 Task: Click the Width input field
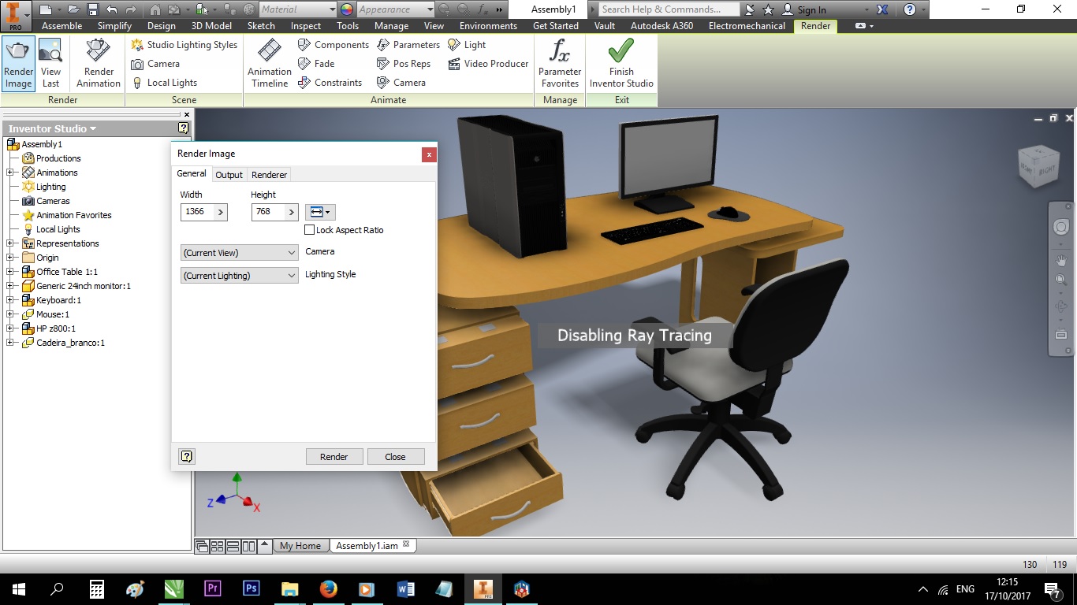point(196,212)
